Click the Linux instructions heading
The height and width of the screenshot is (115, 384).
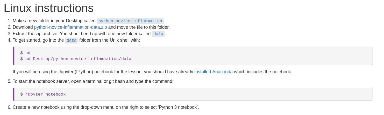tap(49, 8)
